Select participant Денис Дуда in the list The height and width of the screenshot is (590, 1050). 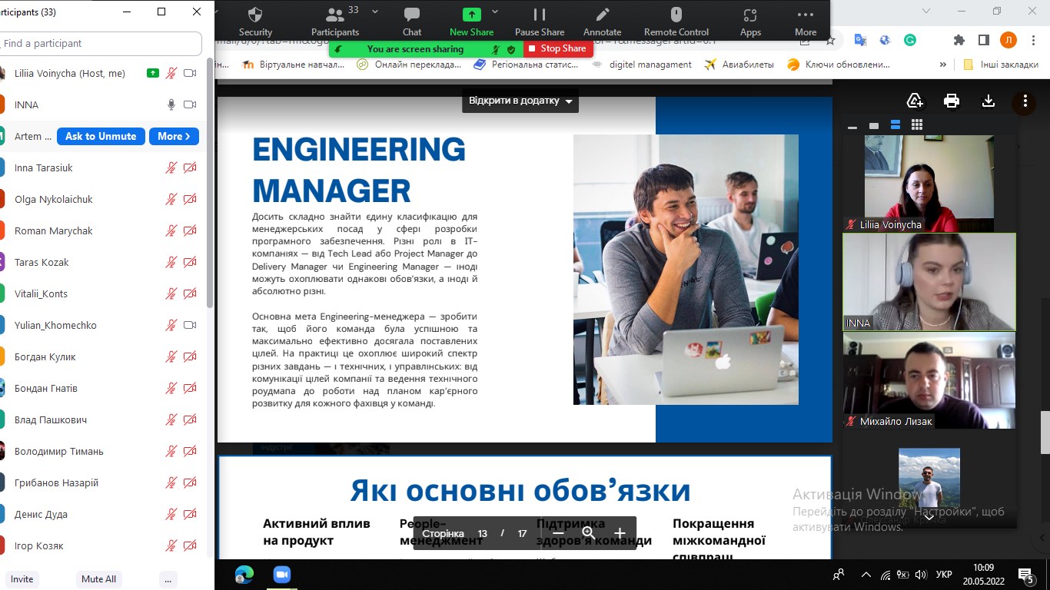click(103, 514)
